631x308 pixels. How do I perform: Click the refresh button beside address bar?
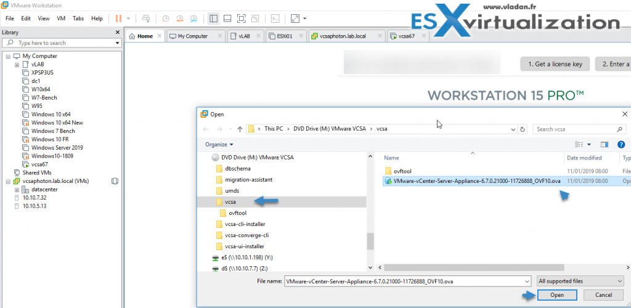pos(523,129)
